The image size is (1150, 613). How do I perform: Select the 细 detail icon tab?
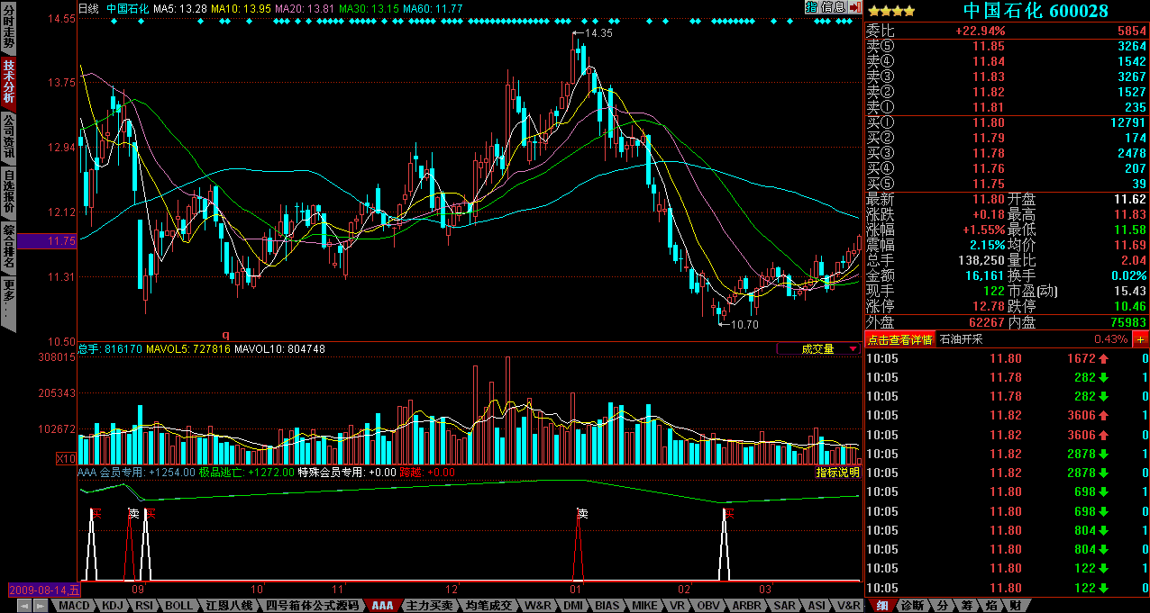(881, 606)
